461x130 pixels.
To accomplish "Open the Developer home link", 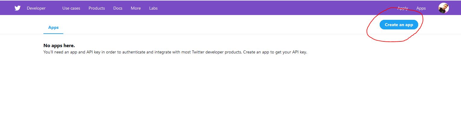I will (36, 8).
